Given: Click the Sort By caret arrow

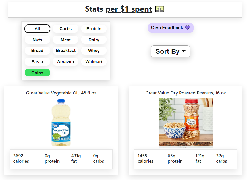Looking at the screenshot, I should 184,51.
